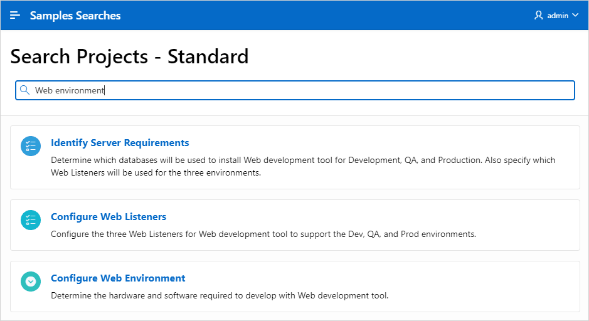This screenshot has width=589, height=321.
Task: Open the Identify Server Requirements result
Action: point(120,143)
